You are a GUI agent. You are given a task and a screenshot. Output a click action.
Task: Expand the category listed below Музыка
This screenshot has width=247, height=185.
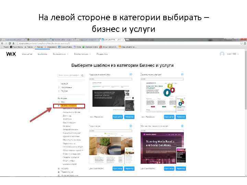[x=59, y=172]
